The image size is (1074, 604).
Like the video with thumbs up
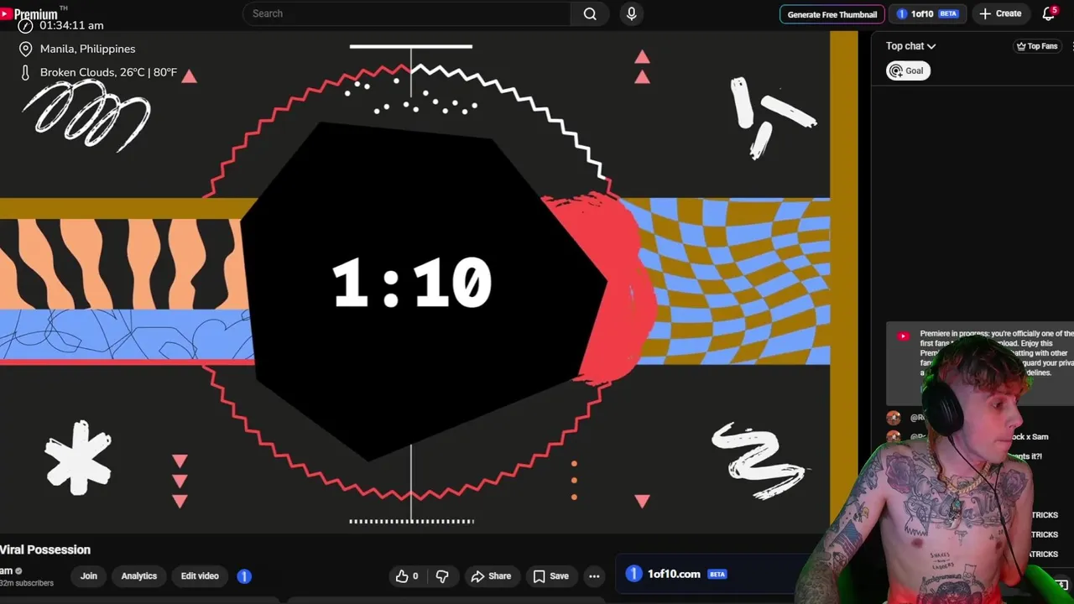coord(408,576)
